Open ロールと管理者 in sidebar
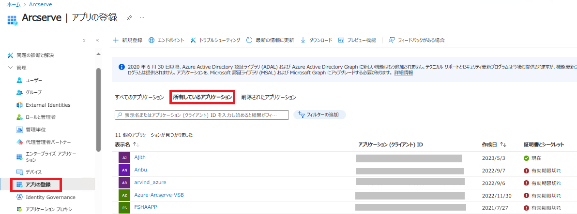The width and height of the screenshot is (577, 214). 36,117
